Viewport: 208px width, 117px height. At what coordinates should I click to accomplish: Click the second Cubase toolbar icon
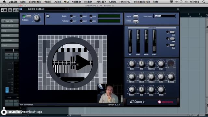pyautogui.click(x=10, y=10)
